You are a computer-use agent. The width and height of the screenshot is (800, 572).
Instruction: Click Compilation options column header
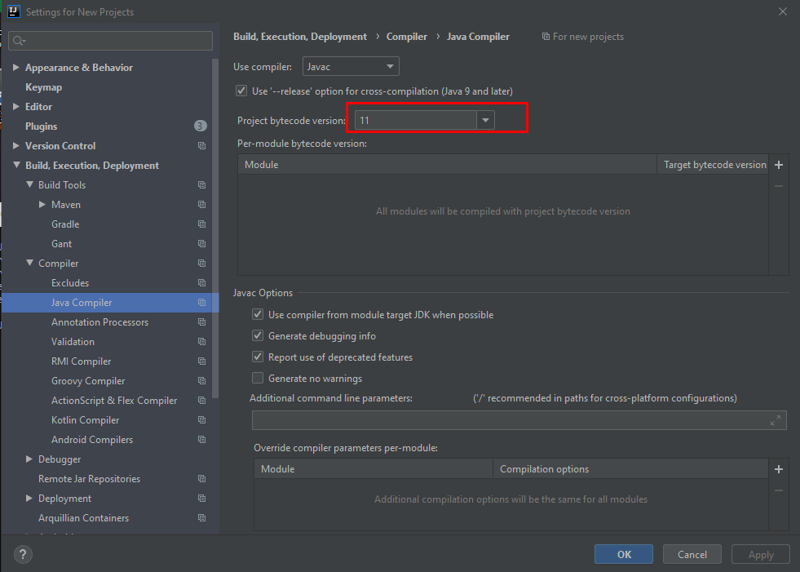[x=630, y=469]
